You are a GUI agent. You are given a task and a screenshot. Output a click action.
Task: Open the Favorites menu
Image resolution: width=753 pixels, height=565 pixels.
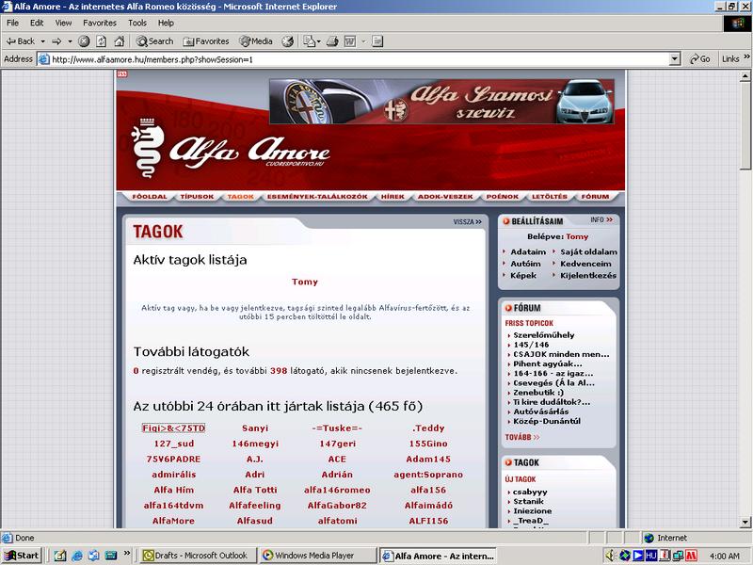pos(100,23)
